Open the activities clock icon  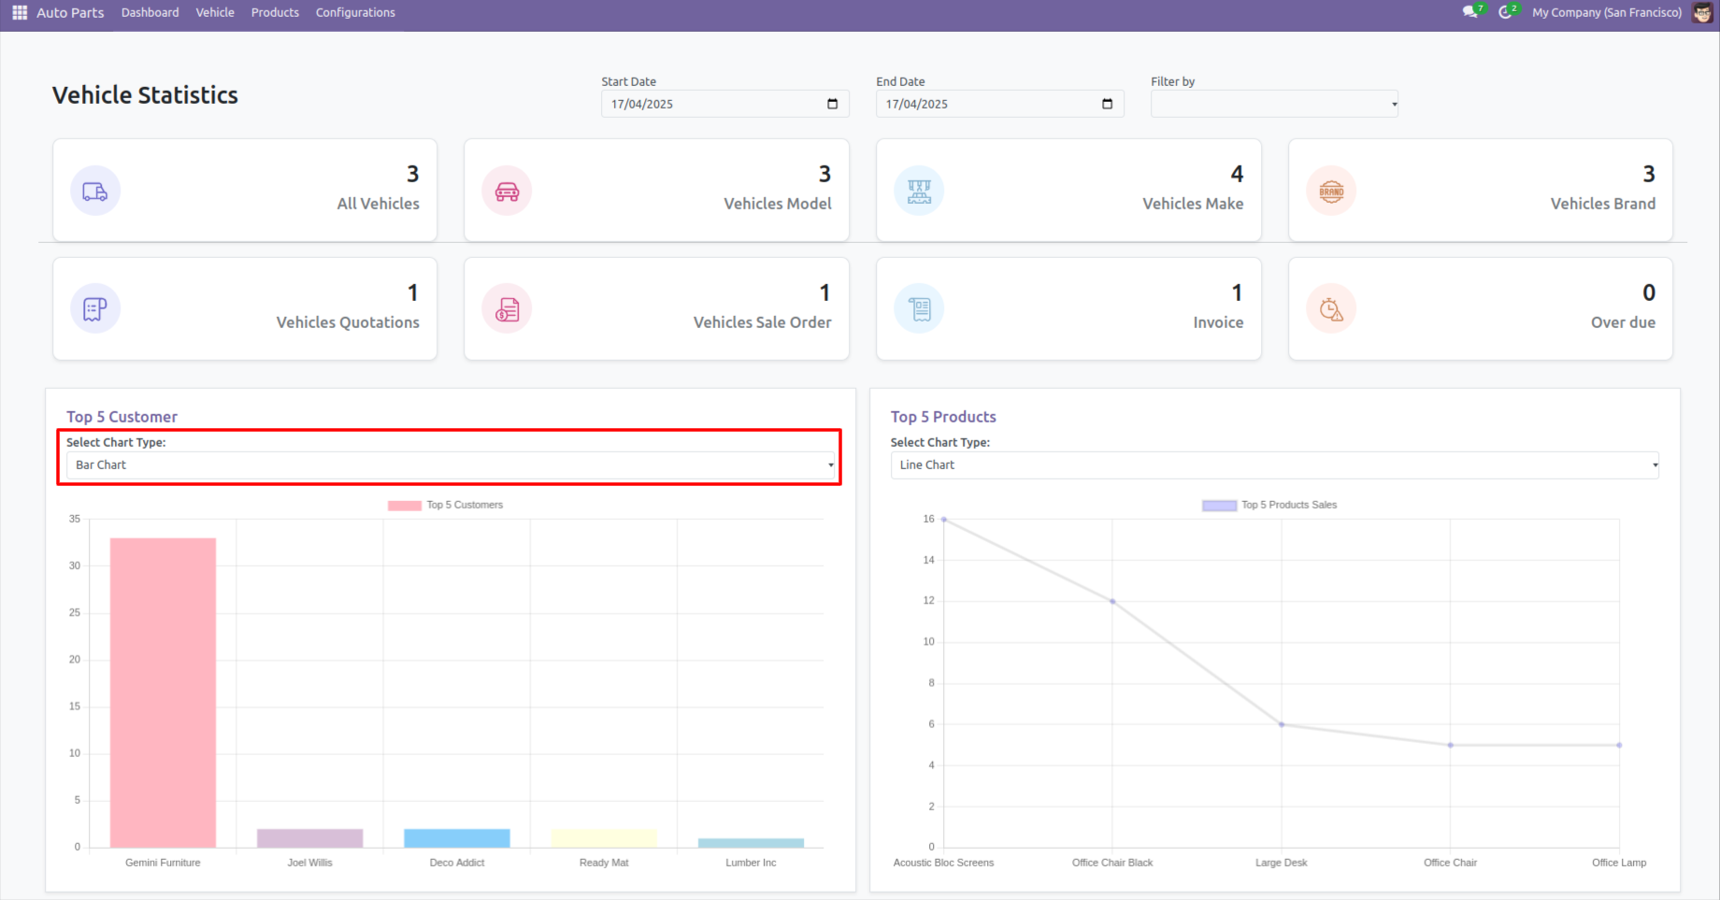[x=1505, y=12]
